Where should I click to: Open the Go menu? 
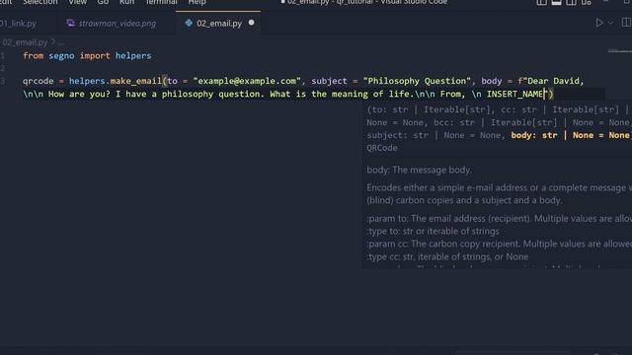[x=103, y=2]
